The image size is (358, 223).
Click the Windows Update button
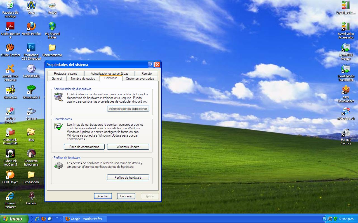[128, 147]
